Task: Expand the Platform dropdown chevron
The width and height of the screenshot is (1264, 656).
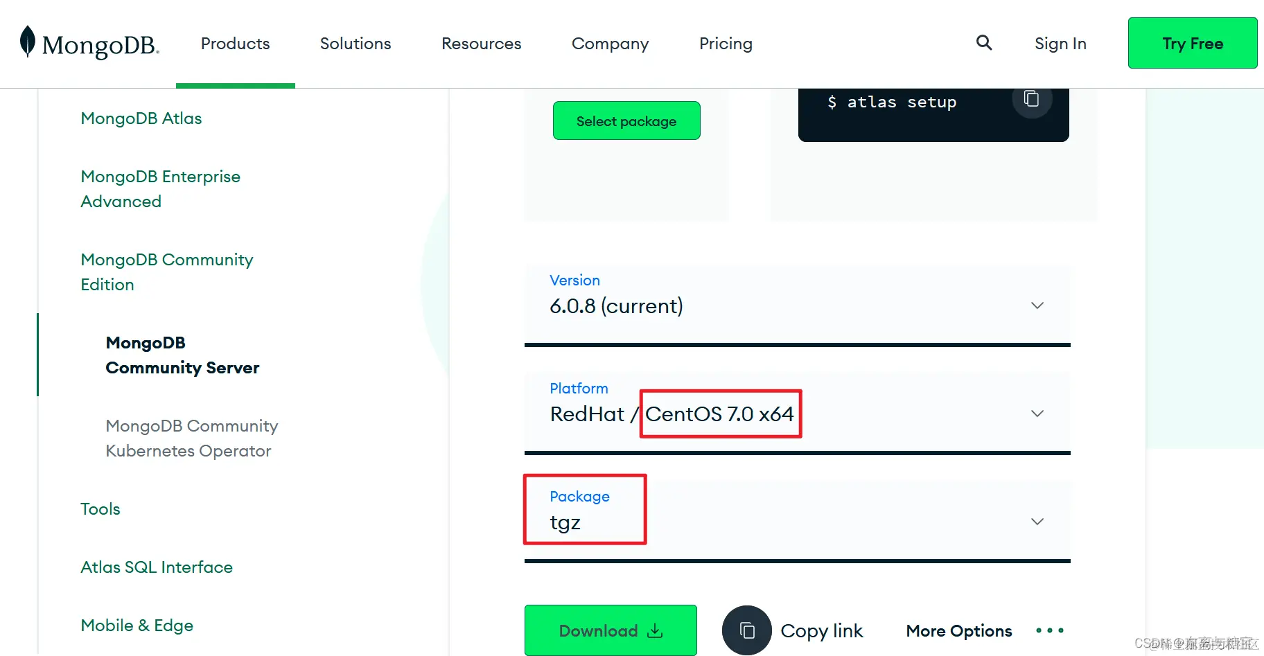Action: pyautogui.click(x=1037, y=414)
